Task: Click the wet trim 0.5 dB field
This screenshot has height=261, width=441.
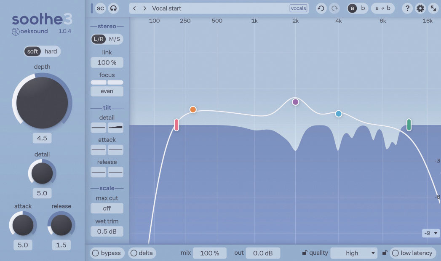Action: coord(107,231)
